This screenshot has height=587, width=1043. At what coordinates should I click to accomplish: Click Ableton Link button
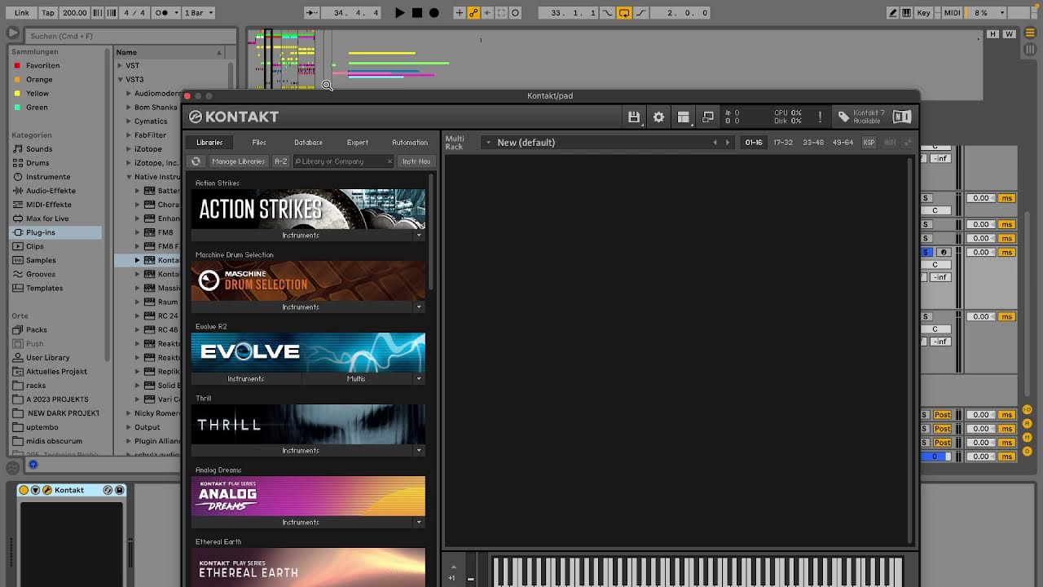click(x=22, y=13)
